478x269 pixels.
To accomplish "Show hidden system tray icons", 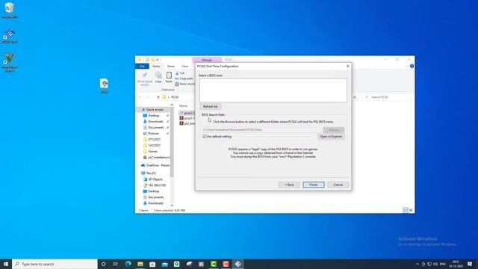I will point(417,264).
